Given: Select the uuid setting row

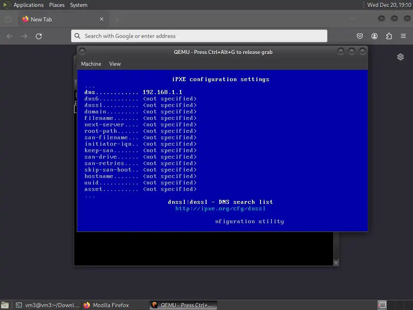Looking at the screenshot, I should tap(140, 182).
